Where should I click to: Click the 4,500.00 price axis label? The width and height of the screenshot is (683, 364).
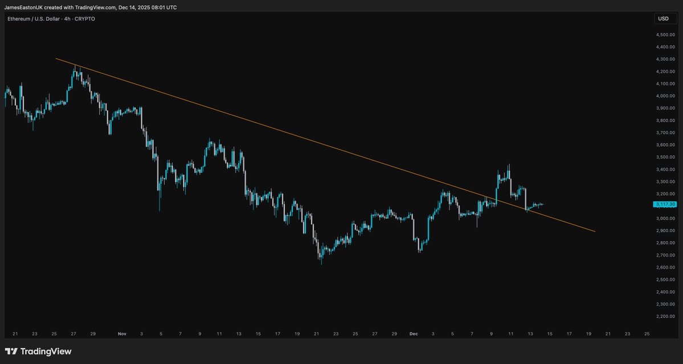(665, 35)
